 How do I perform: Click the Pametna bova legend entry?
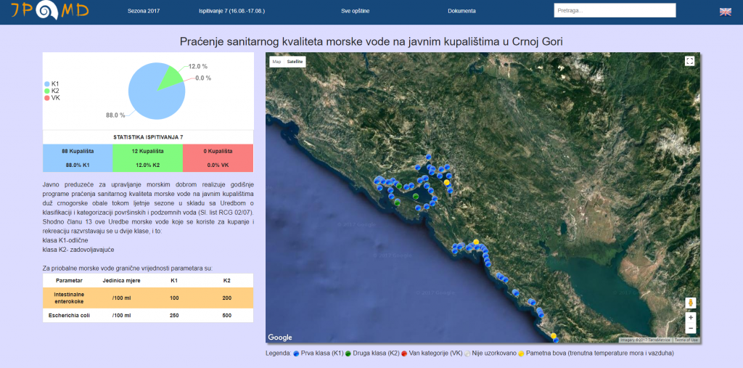pos(596,353)
